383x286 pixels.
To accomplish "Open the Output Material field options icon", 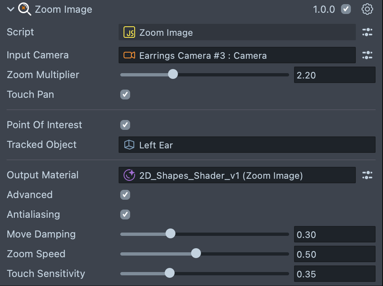I will point(367,175).
